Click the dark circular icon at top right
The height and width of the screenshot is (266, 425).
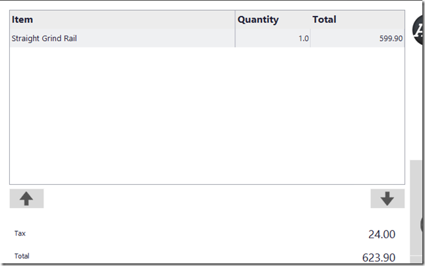click(x=419, y=28)
